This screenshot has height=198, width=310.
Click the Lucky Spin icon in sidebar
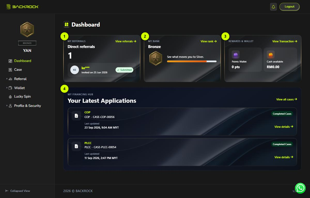(x=10, y=97)
